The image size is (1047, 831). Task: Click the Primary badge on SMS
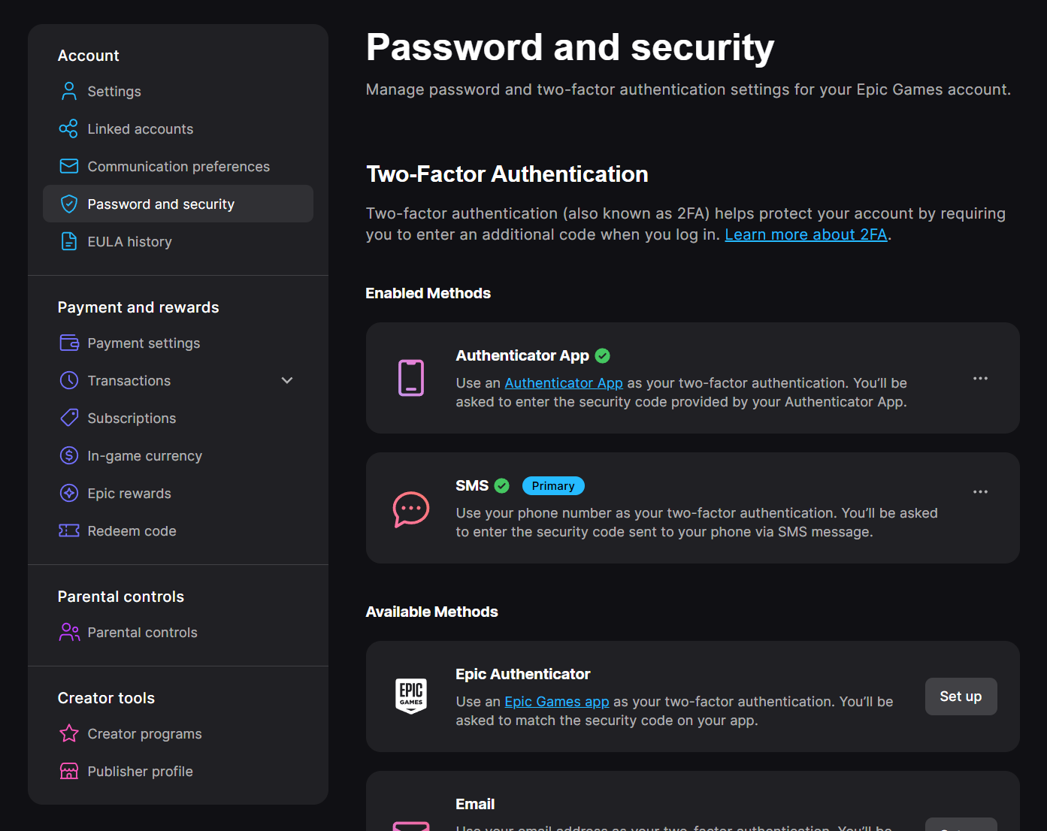[553, 486]
